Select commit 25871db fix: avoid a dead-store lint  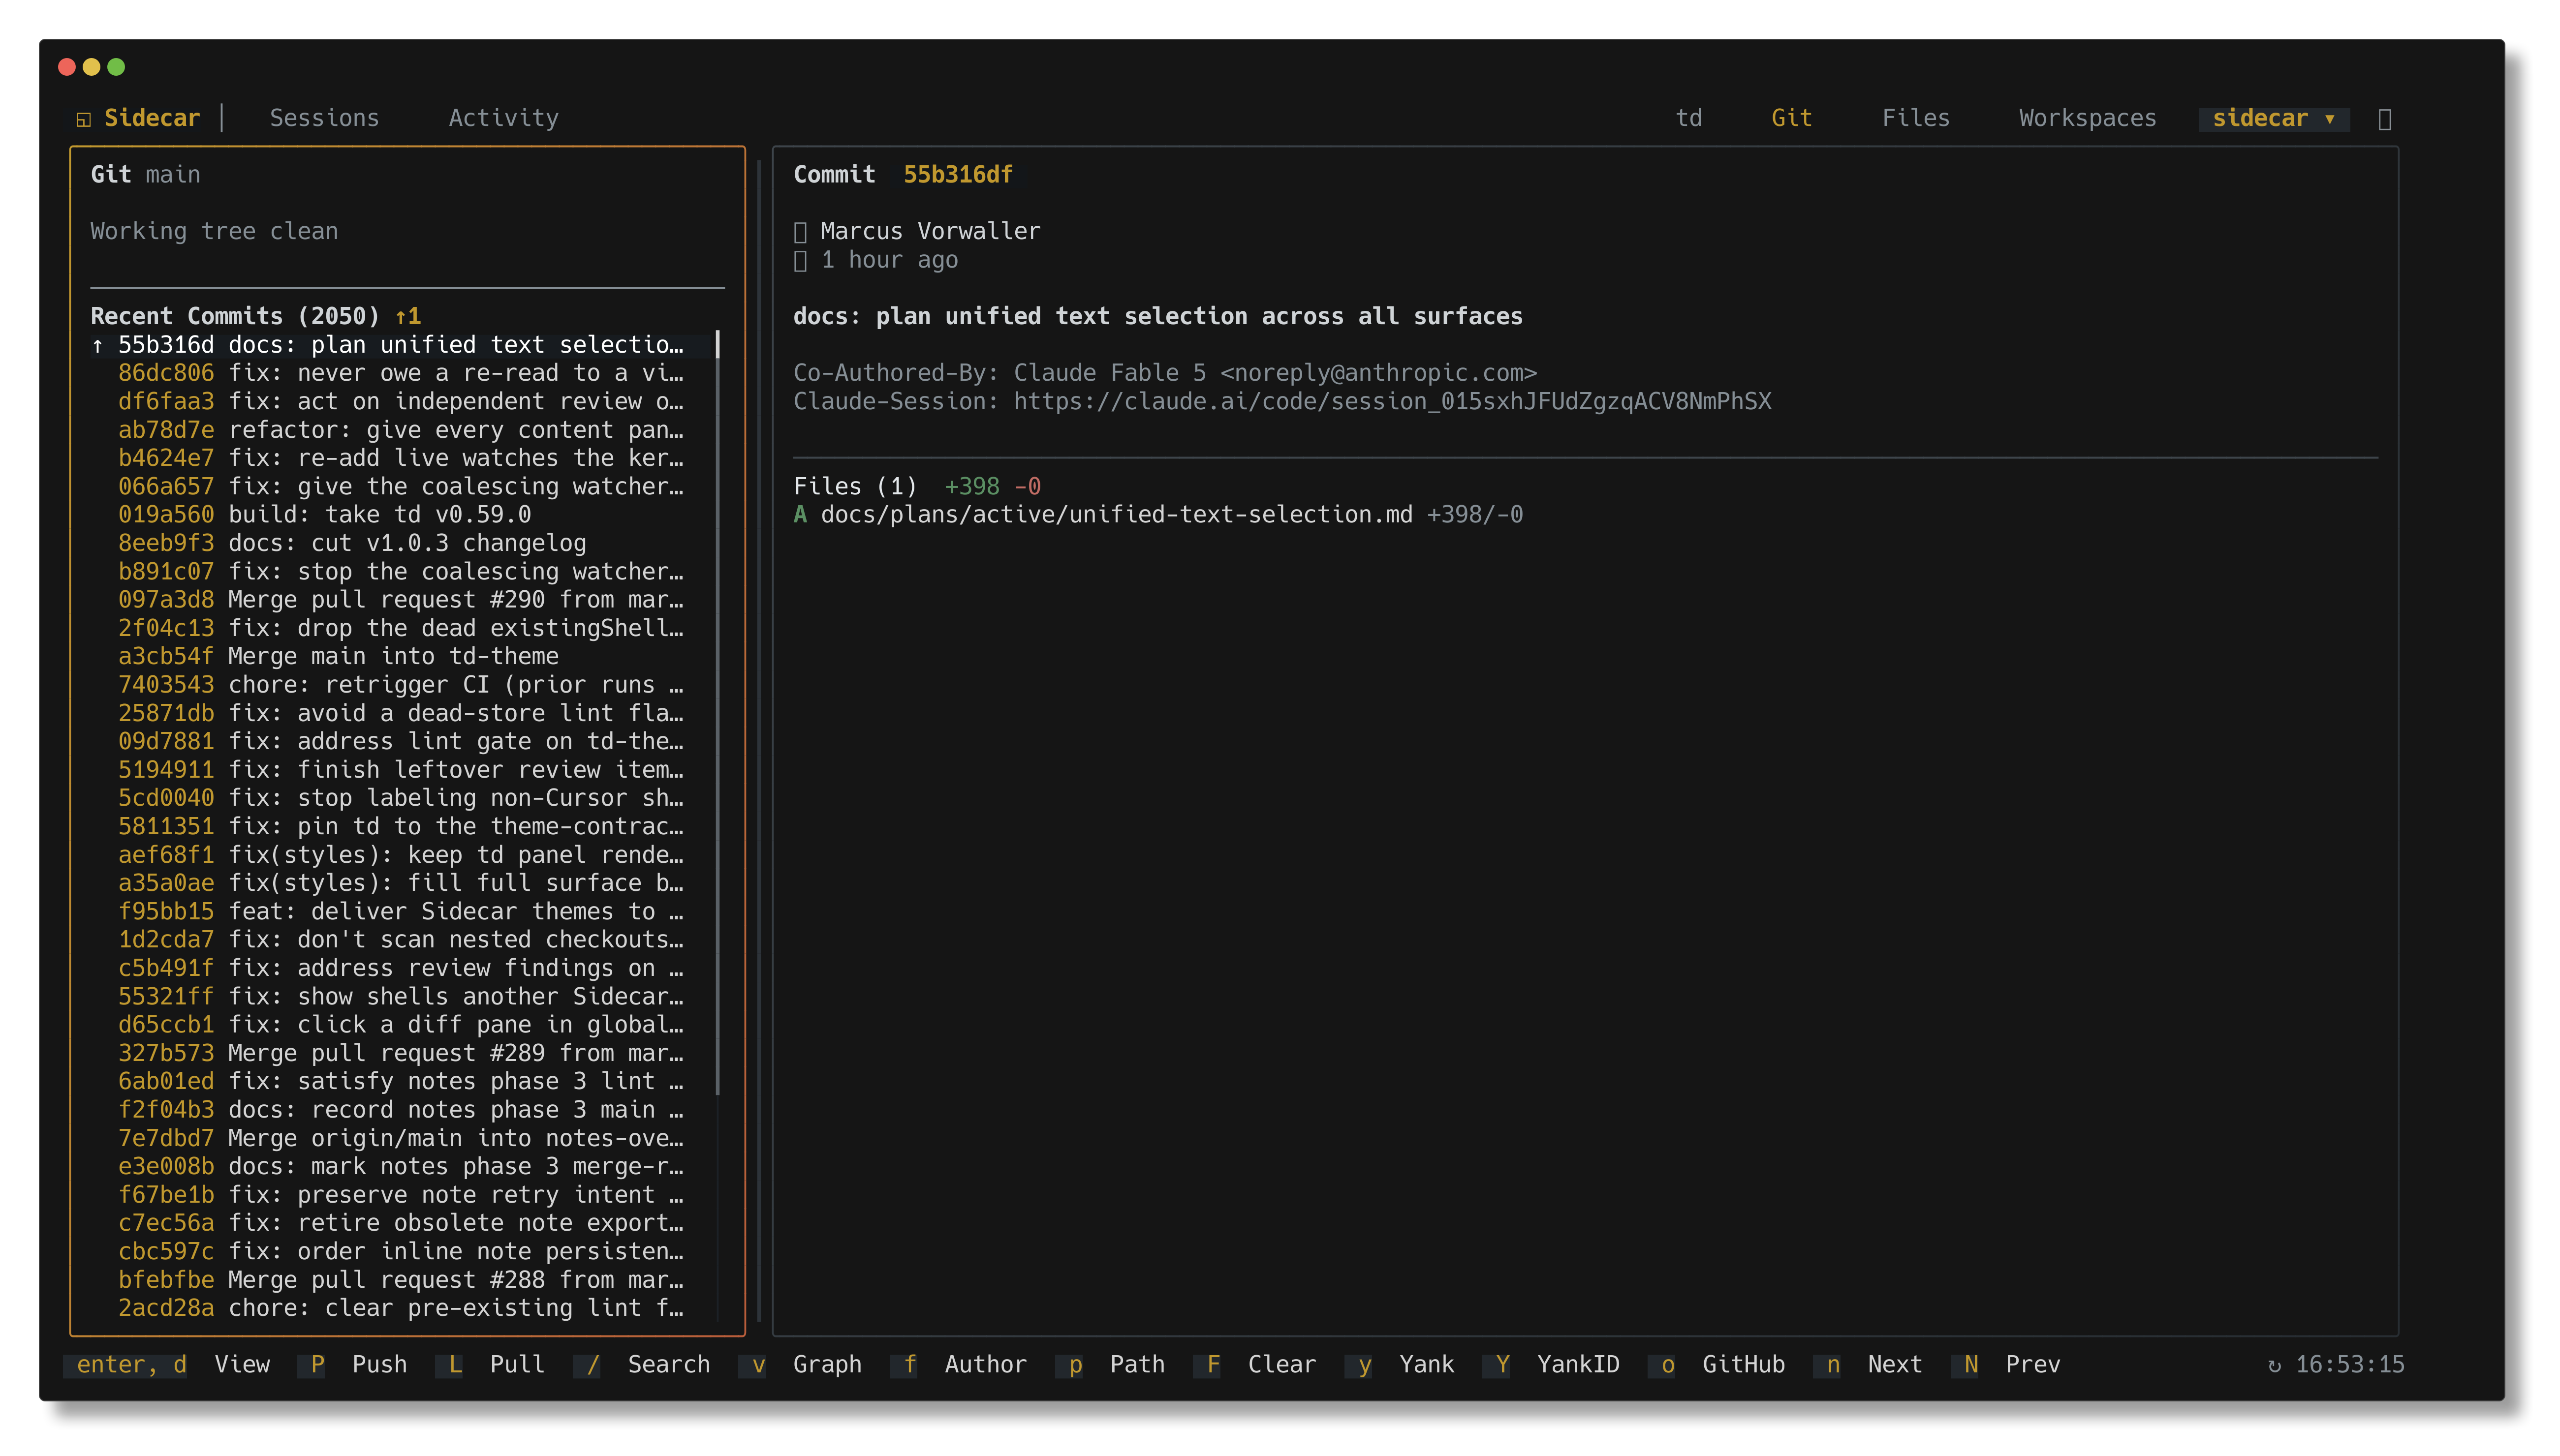(x=400, y=713)
